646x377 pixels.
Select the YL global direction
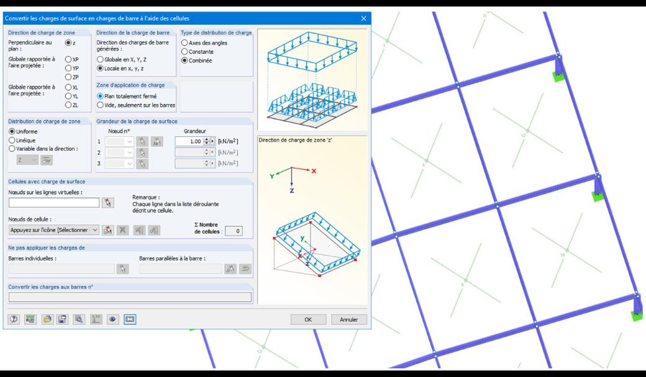pyautogui.click(x=68, y=96)
